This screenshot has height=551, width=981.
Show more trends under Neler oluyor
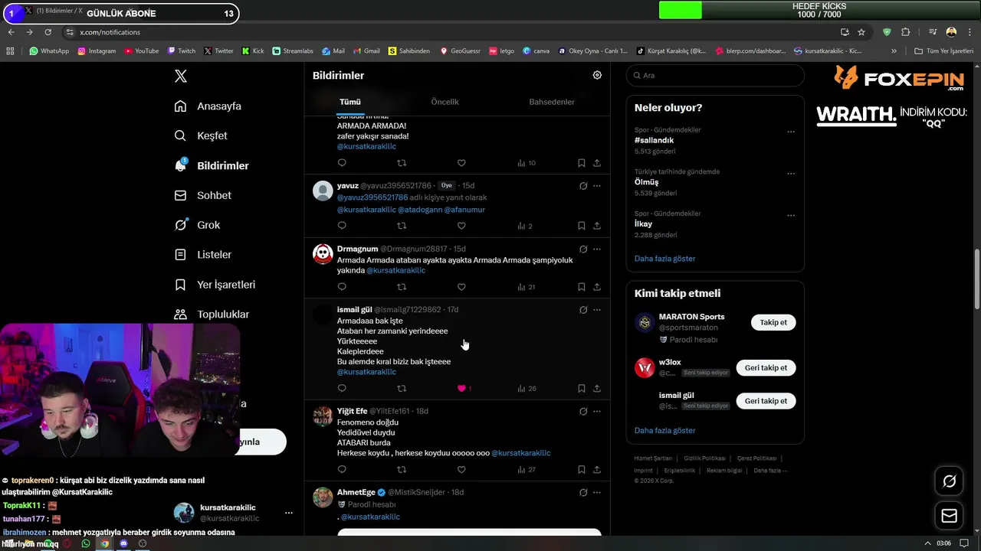pos(665,259)
